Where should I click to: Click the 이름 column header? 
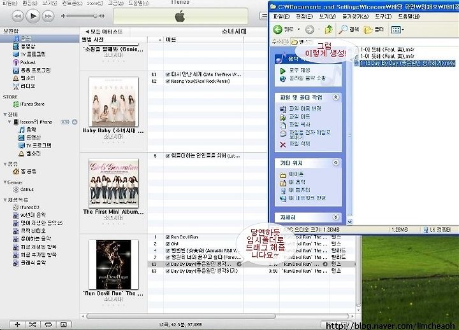(203, 39)
